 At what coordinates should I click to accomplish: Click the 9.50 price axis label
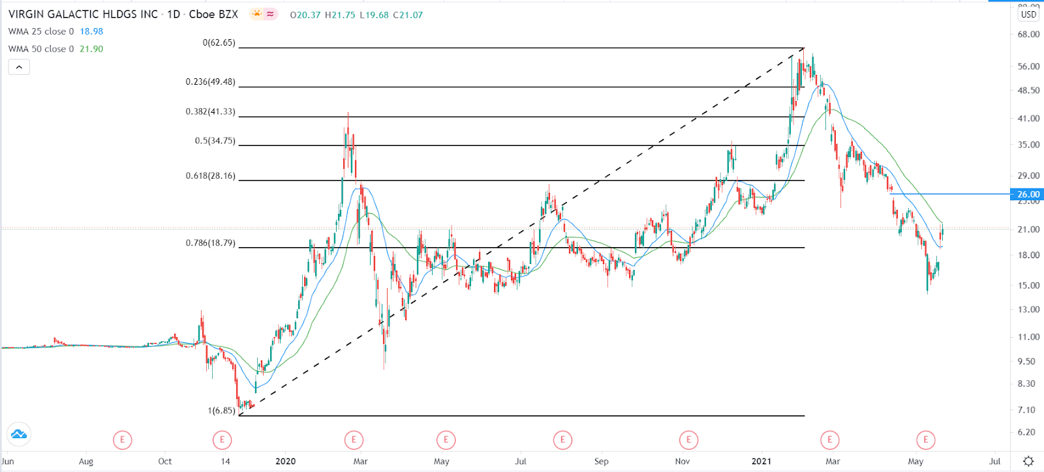tap(1026, 361)
